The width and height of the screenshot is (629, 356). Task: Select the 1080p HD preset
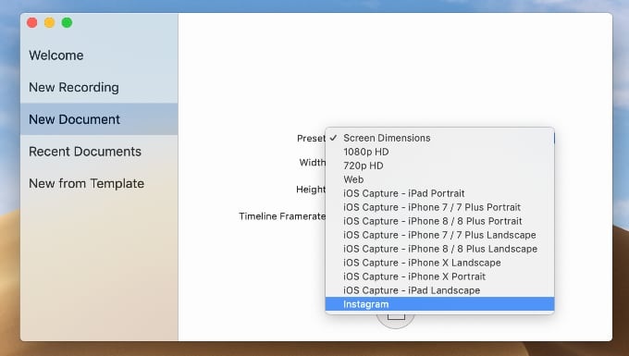(x=439, y=152)
